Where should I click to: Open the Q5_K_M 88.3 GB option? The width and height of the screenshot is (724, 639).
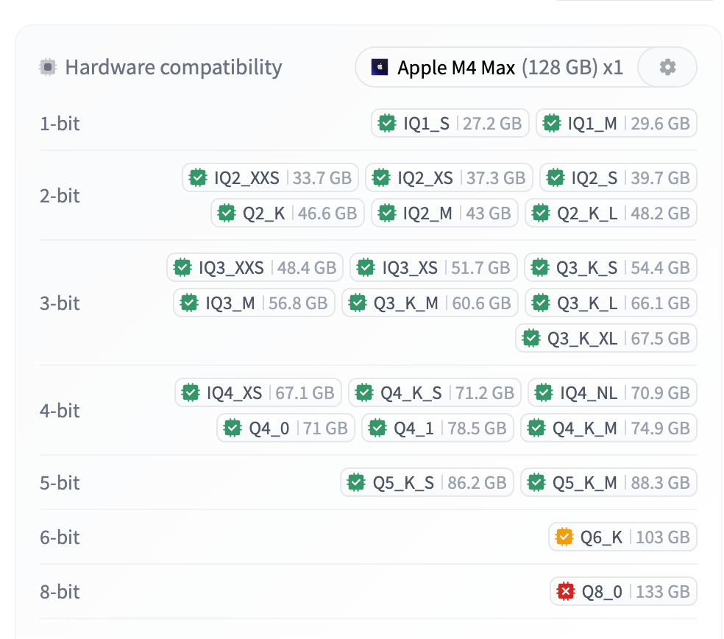click(608, 482)
